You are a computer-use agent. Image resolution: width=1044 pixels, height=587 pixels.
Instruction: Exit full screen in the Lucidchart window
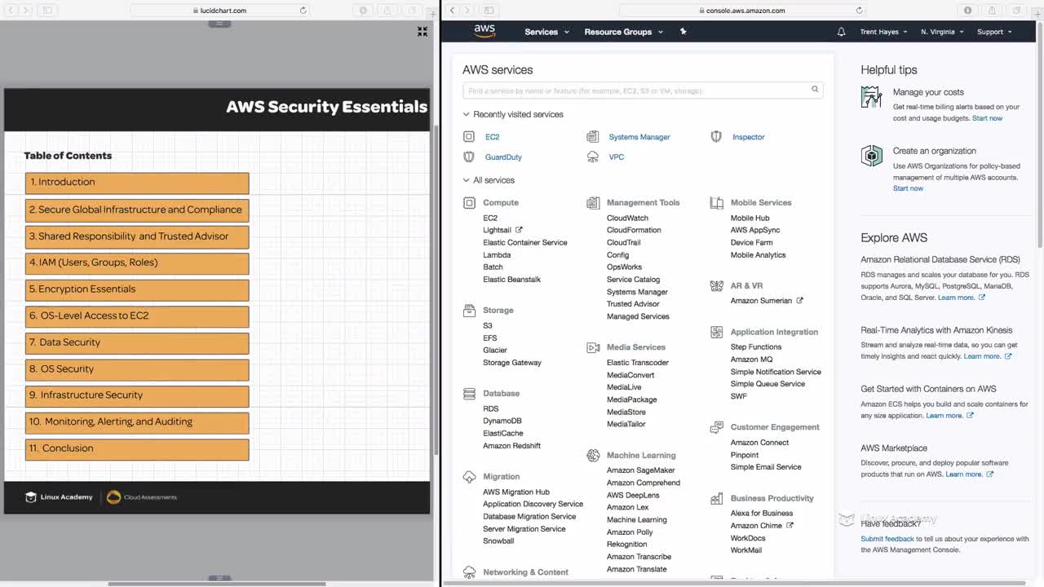pyautogui.click(x=422, y=32)
